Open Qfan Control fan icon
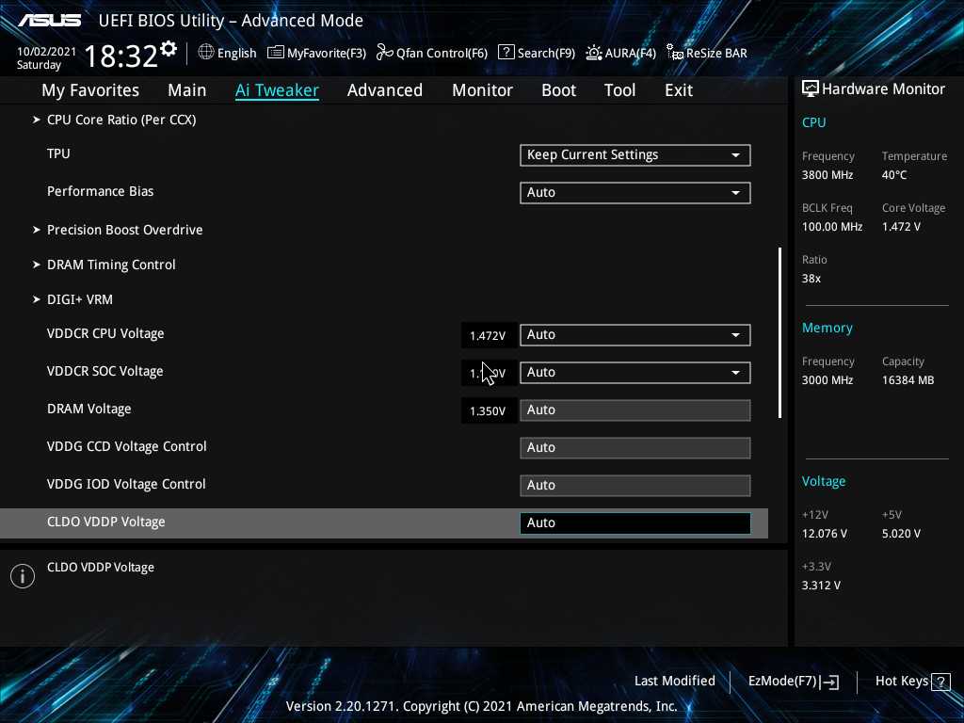This screenshot has height=723, width=964. point(384,53)
